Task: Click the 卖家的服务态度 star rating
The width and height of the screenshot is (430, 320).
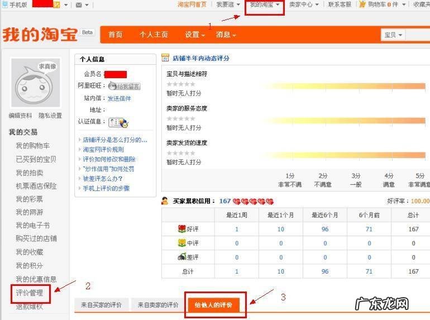Action: 181,118
